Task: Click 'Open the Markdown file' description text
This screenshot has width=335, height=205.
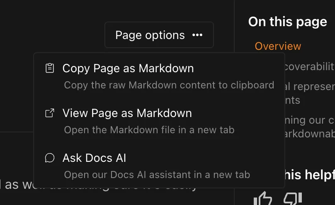Action: point(149,130)
